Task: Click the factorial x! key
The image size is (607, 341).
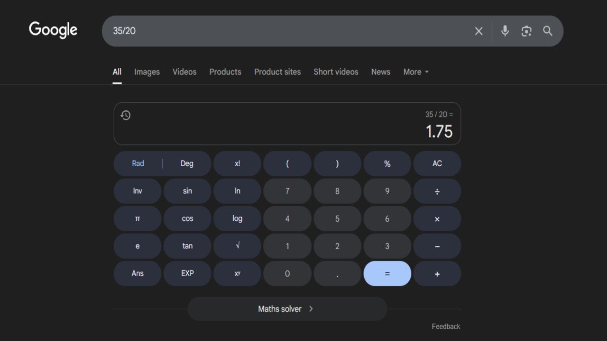Action: coord(237,163)
